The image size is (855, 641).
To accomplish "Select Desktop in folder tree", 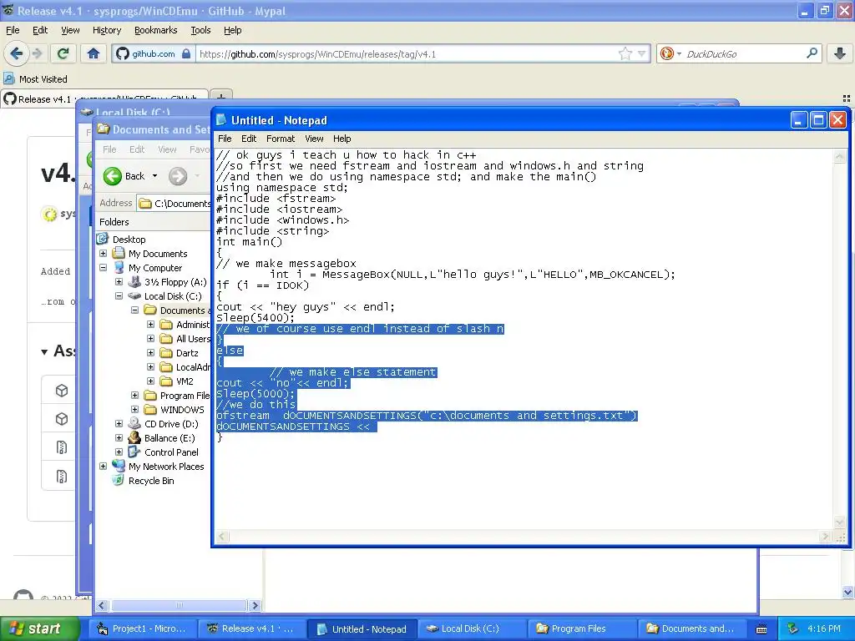I will pyautogui.click(x=129, y=240).
